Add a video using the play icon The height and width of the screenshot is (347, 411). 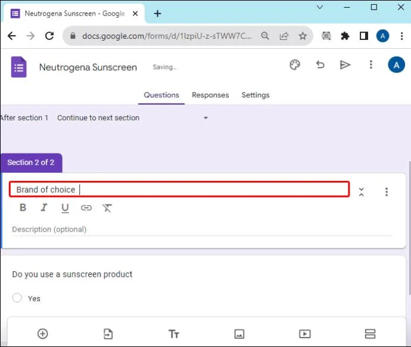[304, 334]
